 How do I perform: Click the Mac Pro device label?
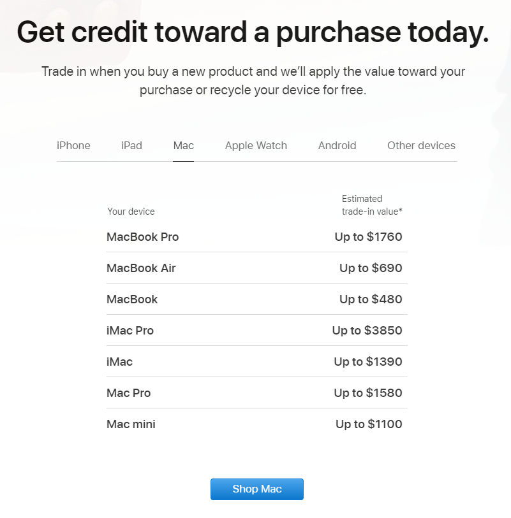[x=129, y=393]
